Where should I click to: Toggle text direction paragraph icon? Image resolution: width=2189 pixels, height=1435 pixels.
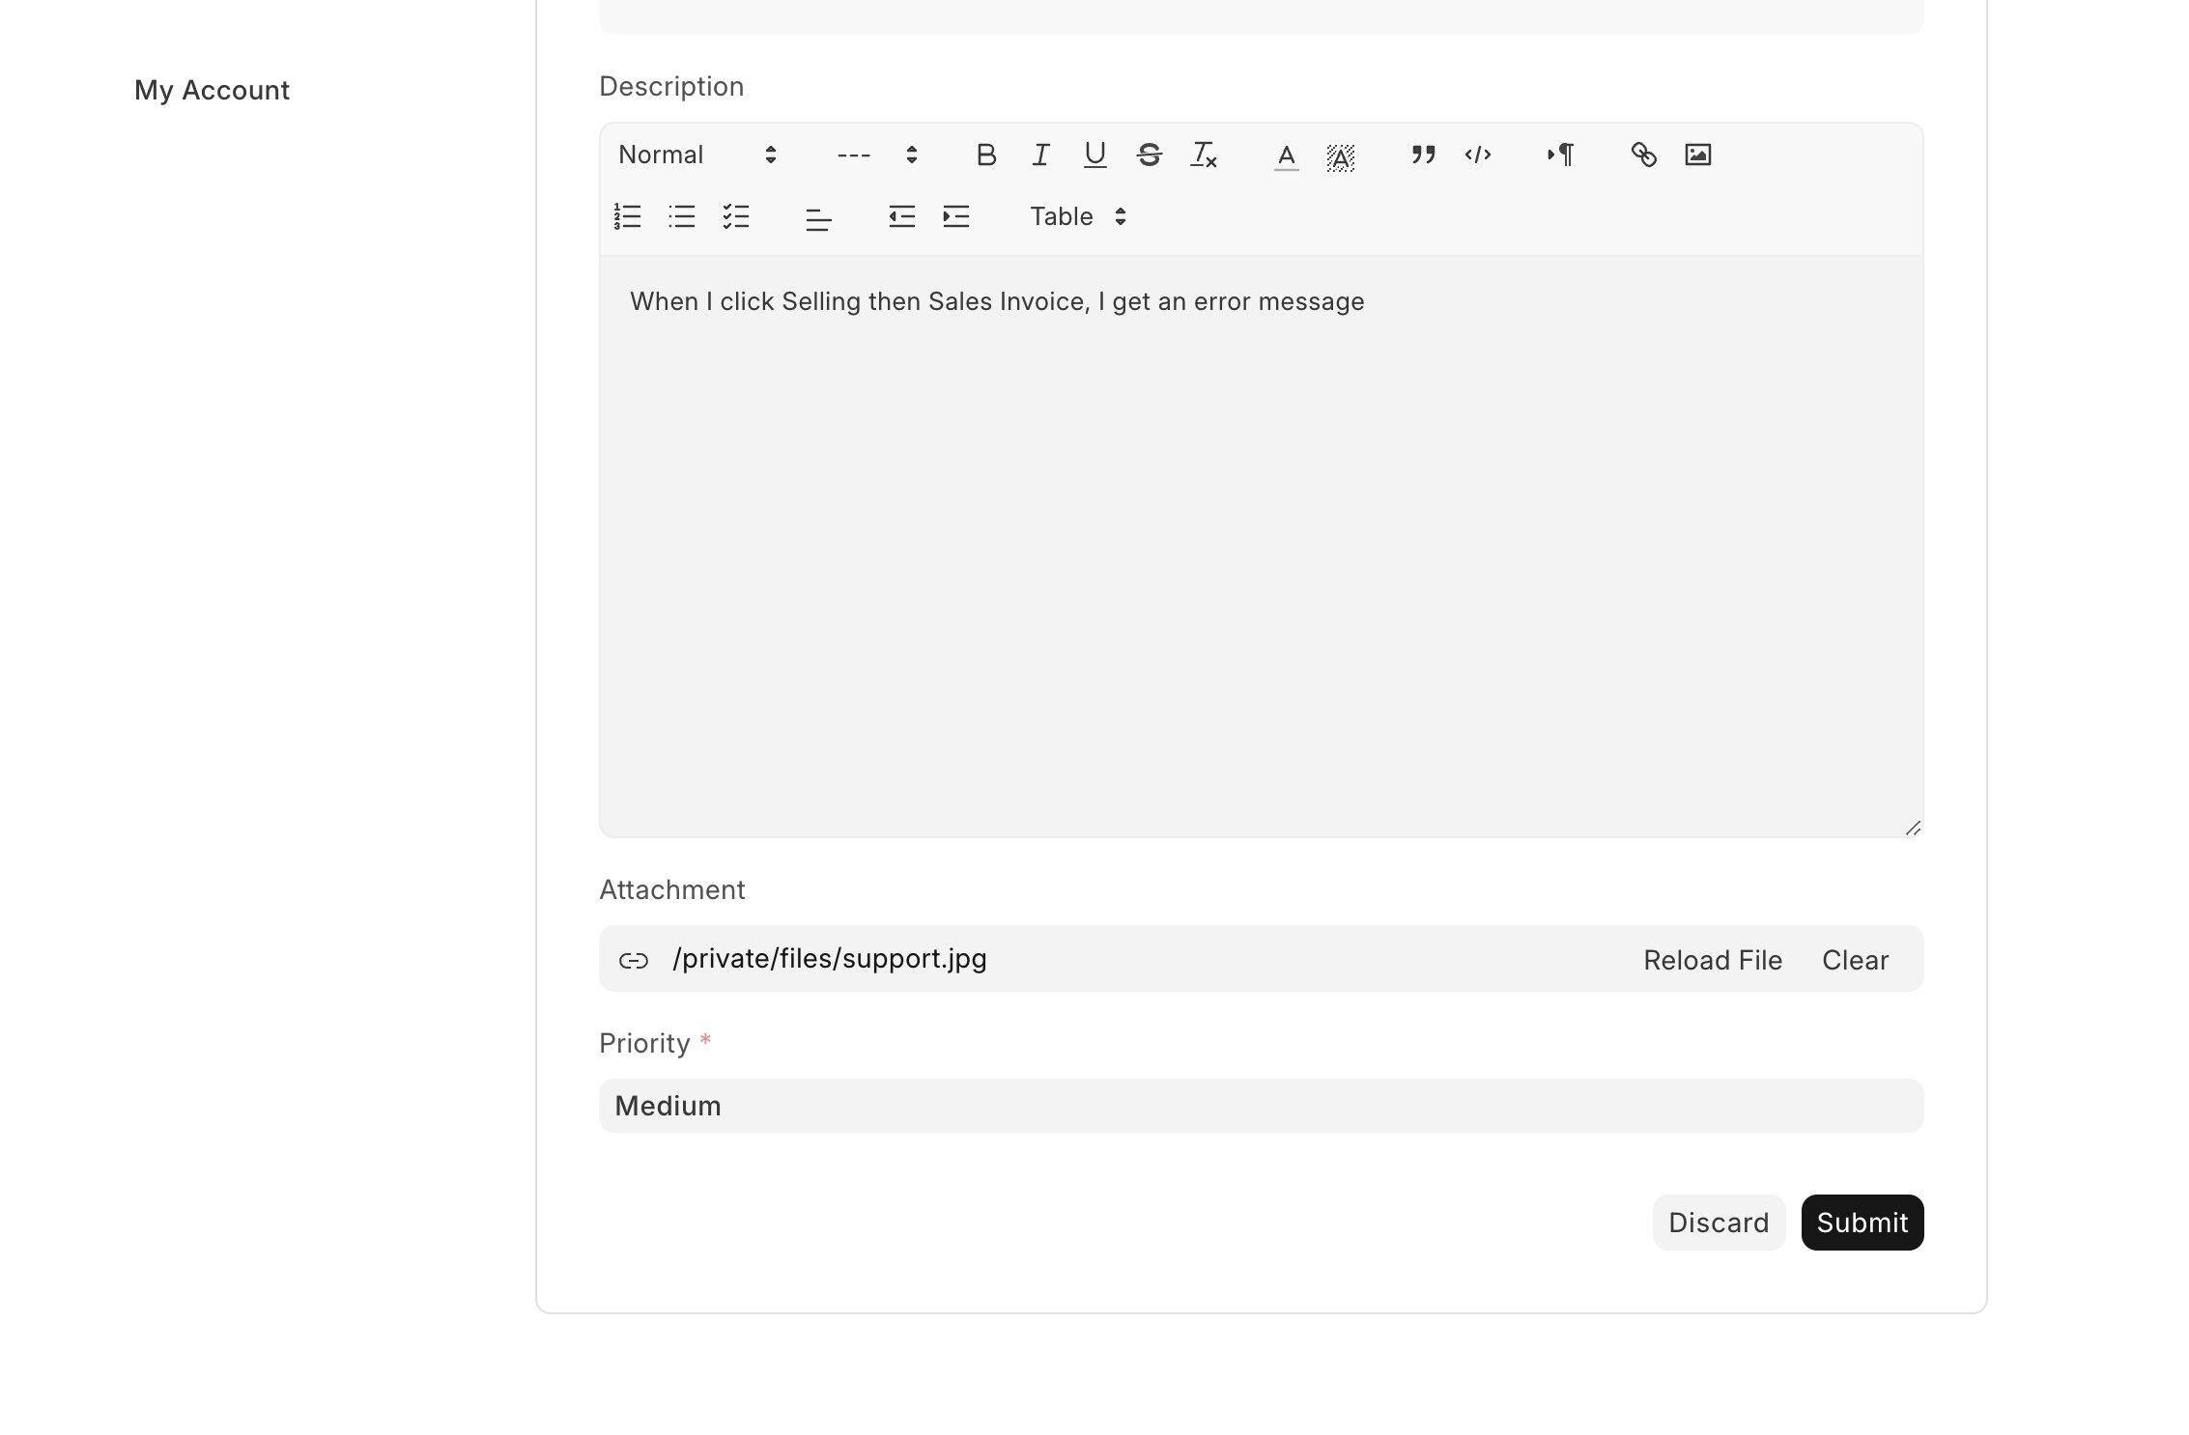pyautogui.click(x=1560, y=155)
